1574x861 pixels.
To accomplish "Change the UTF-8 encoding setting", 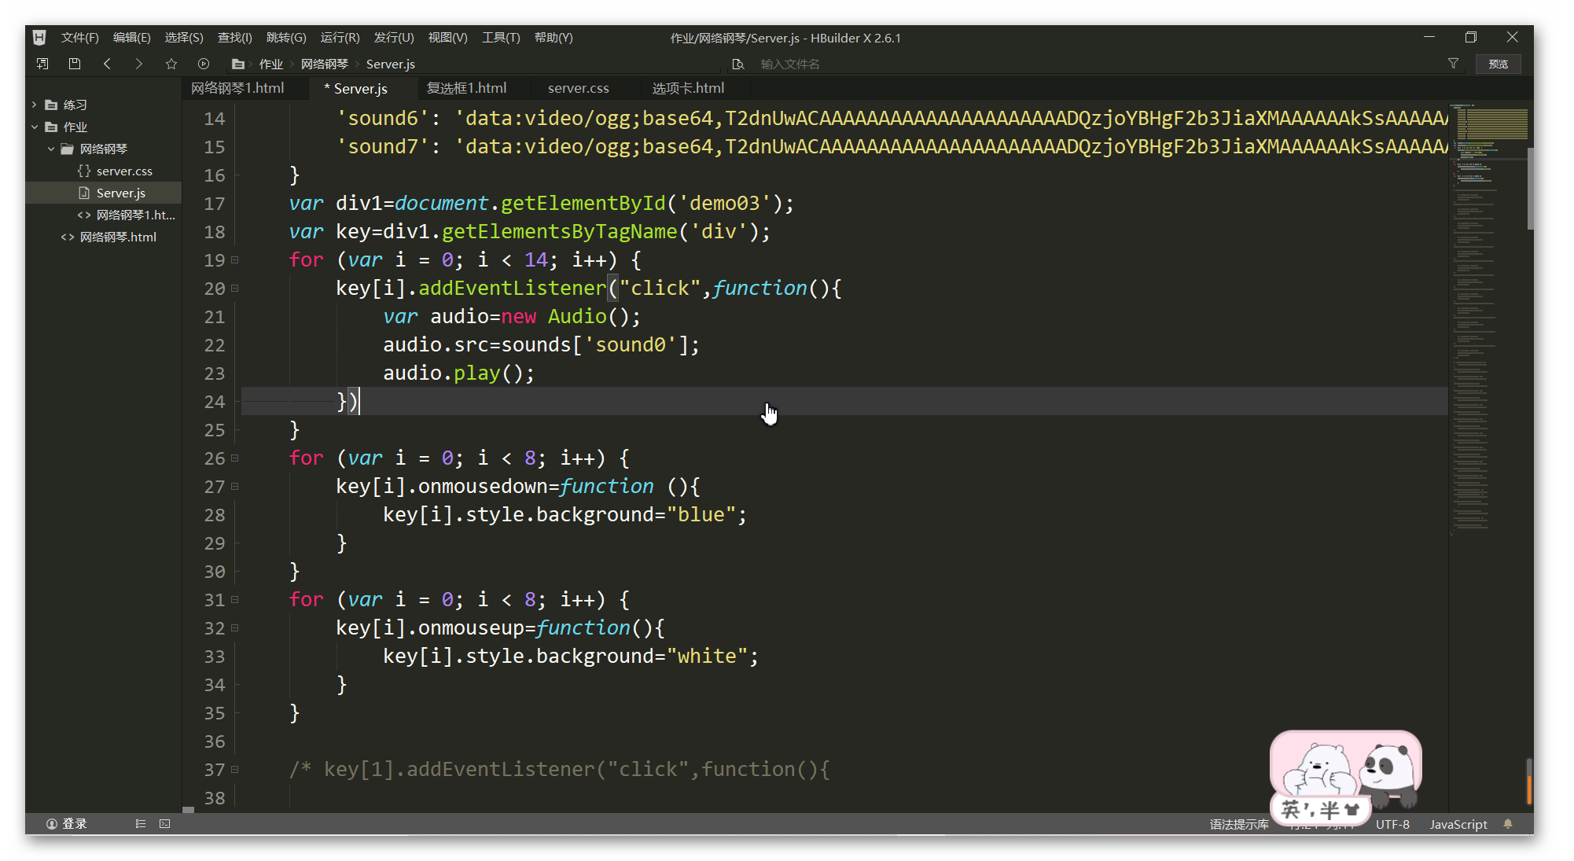I will point(1392,824).
